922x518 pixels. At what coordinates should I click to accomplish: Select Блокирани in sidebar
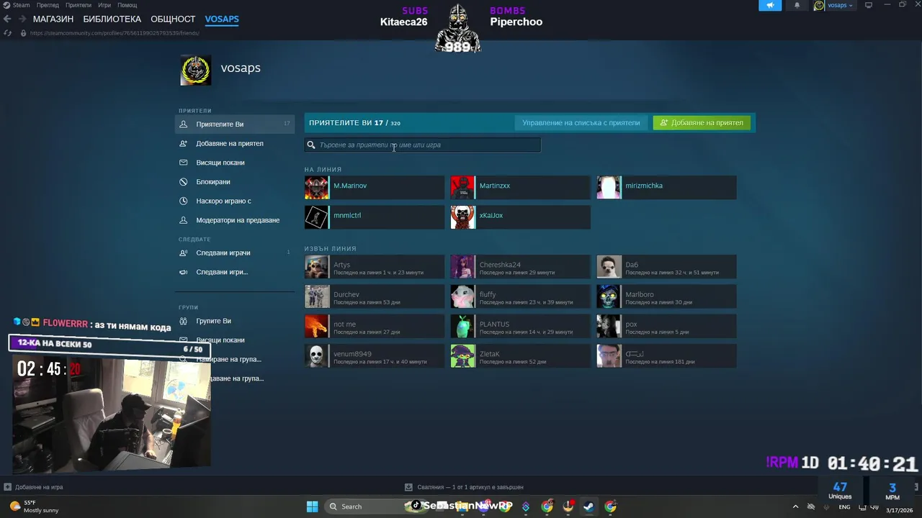click(234, 182)
